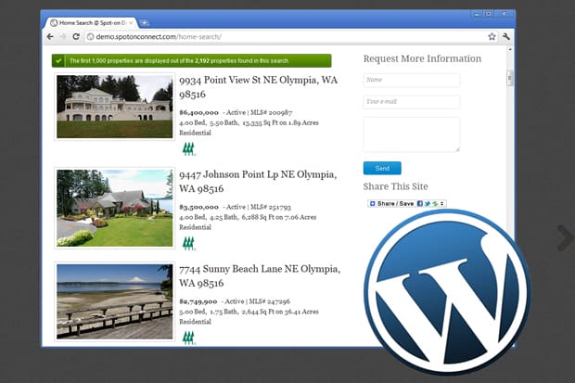Click the listing logo under Johnson Point Lp

[x=188, y=243]
